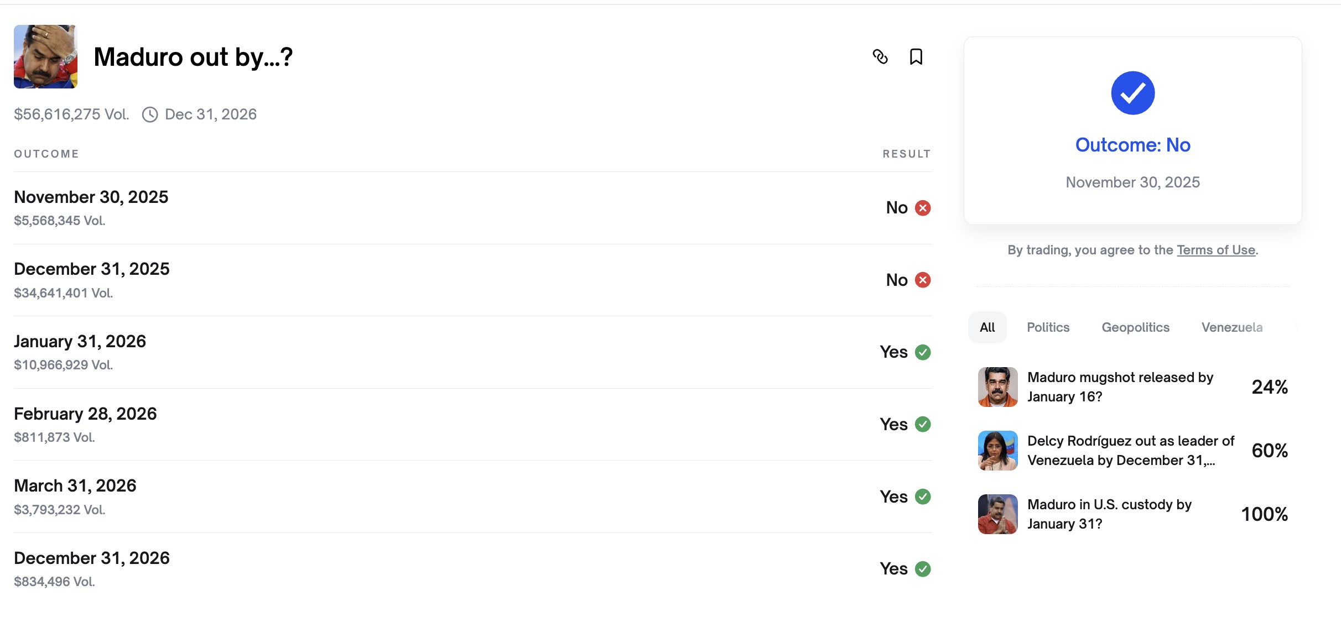The height and width of the screenshot is (627, 1341).
Task: Open Delcy Rodríguez out as leader market
Action: pyautogui.click(x=1130, y=451)
